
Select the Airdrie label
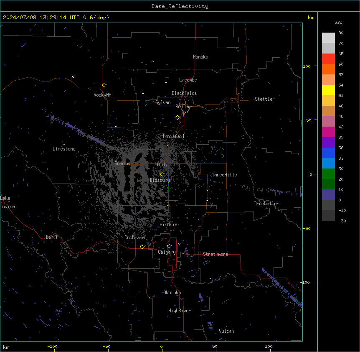point(168,224)
